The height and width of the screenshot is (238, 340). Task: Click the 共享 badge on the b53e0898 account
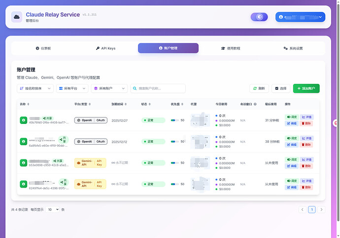point(58,161)
